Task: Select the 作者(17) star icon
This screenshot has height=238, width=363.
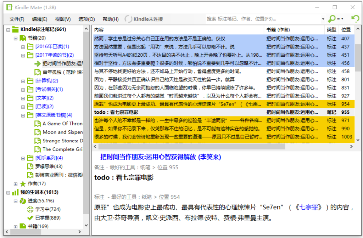Action: coord(23,183)
